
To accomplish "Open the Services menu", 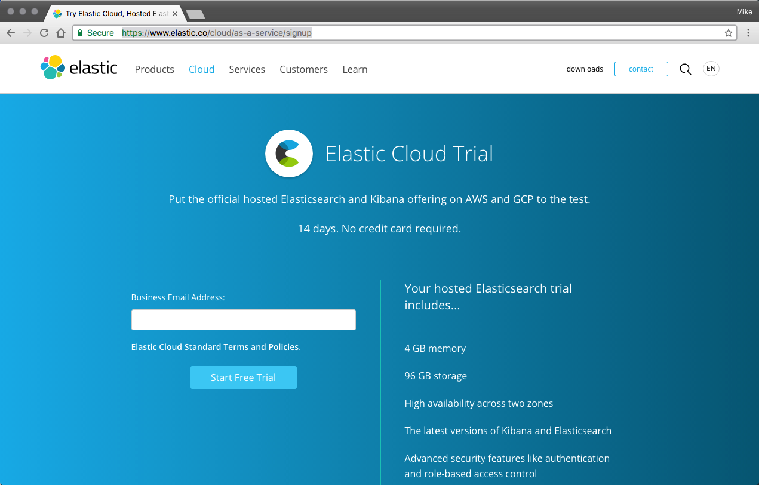I will point(247,69).
